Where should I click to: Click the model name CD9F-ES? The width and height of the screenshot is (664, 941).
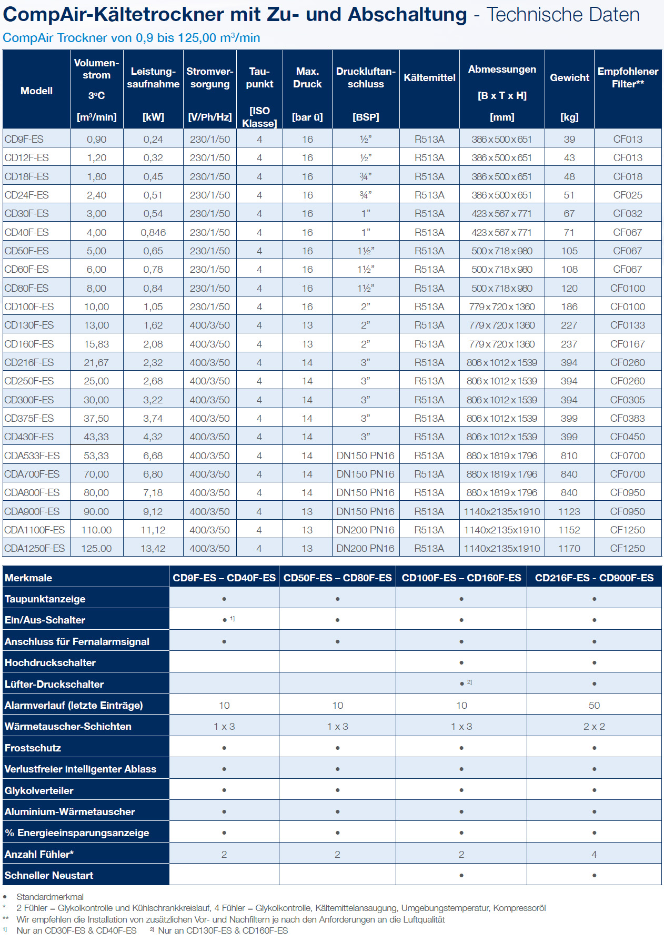[24, 139]
